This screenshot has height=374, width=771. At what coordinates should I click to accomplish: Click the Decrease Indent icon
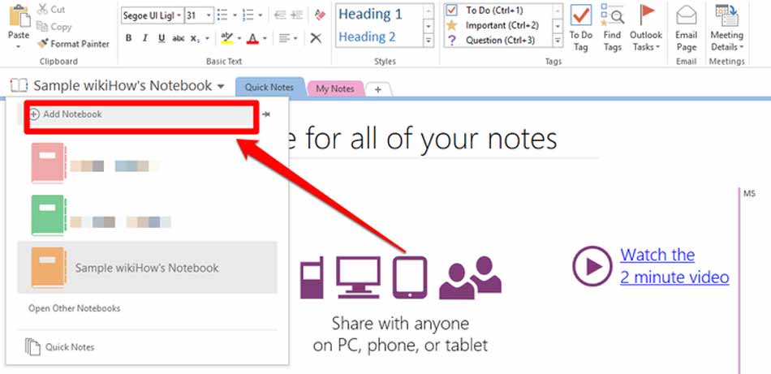(280, 15)
